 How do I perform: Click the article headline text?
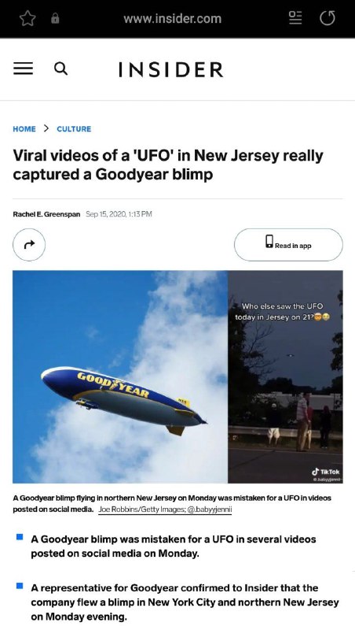point(168,165)
